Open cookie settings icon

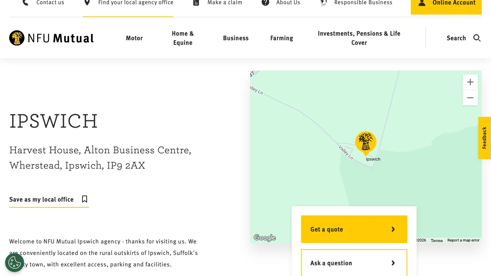[15, 263]
